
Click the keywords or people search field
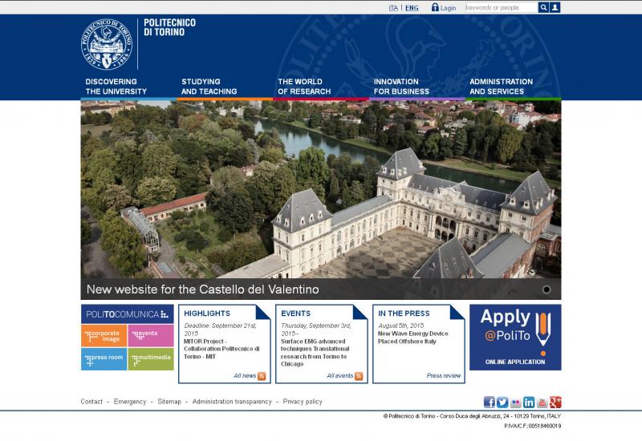(x=501, y=7)
